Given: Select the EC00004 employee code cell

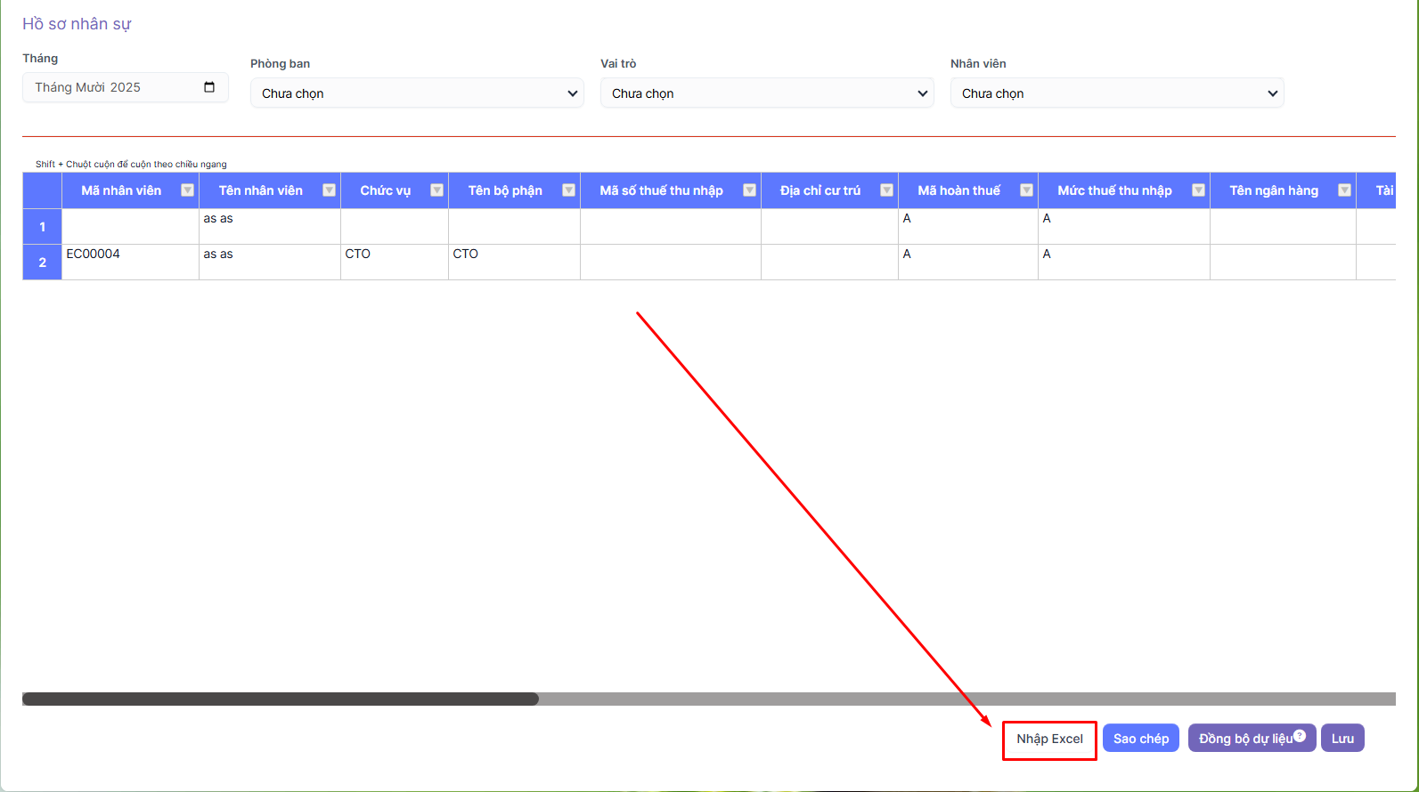Looking at the screenshot, I should coord(130,262).
